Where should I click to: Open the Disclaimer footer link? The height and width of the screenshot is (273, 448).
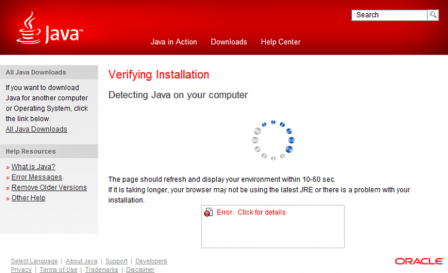coord(140,269)
